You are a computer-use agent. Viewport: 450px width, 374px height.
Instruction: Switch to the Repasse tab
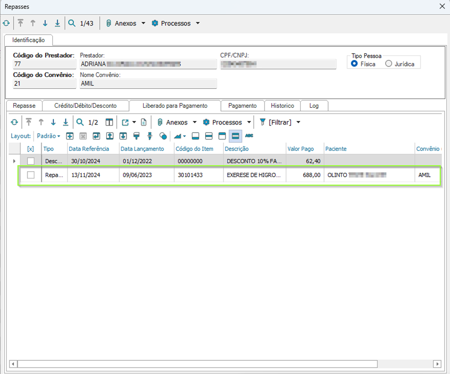[x=24, y=106]
